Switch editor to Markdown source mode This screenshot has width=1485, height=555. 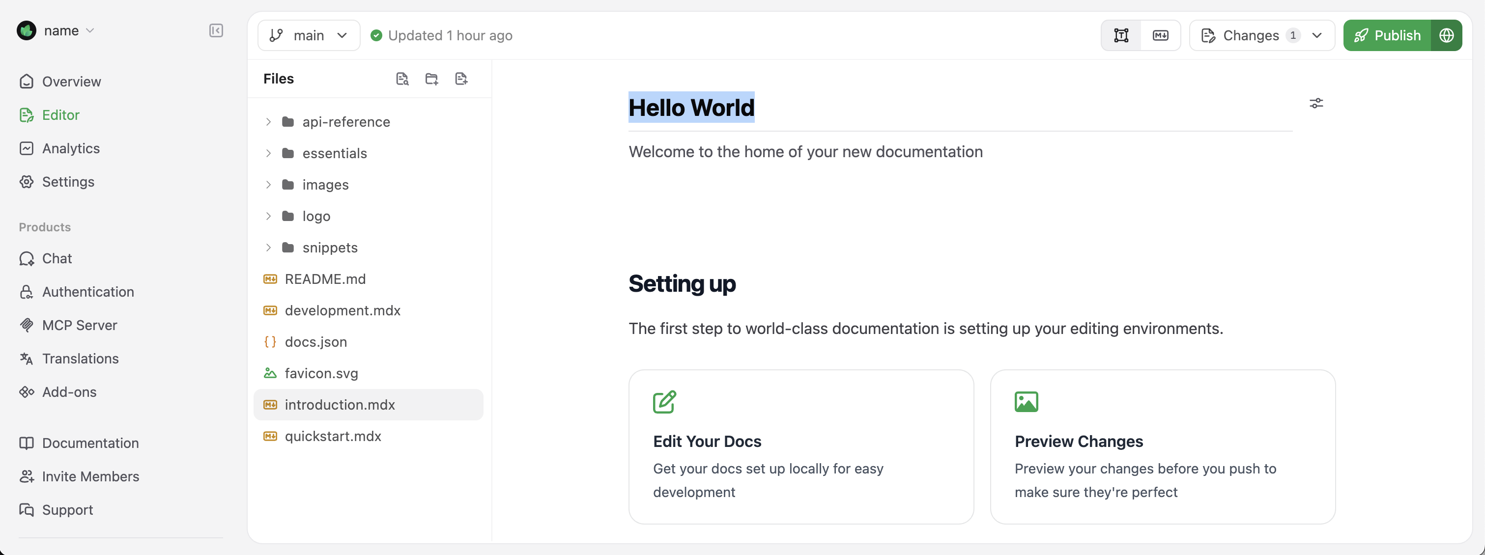pyautogui.click(x=1161, y=35)
